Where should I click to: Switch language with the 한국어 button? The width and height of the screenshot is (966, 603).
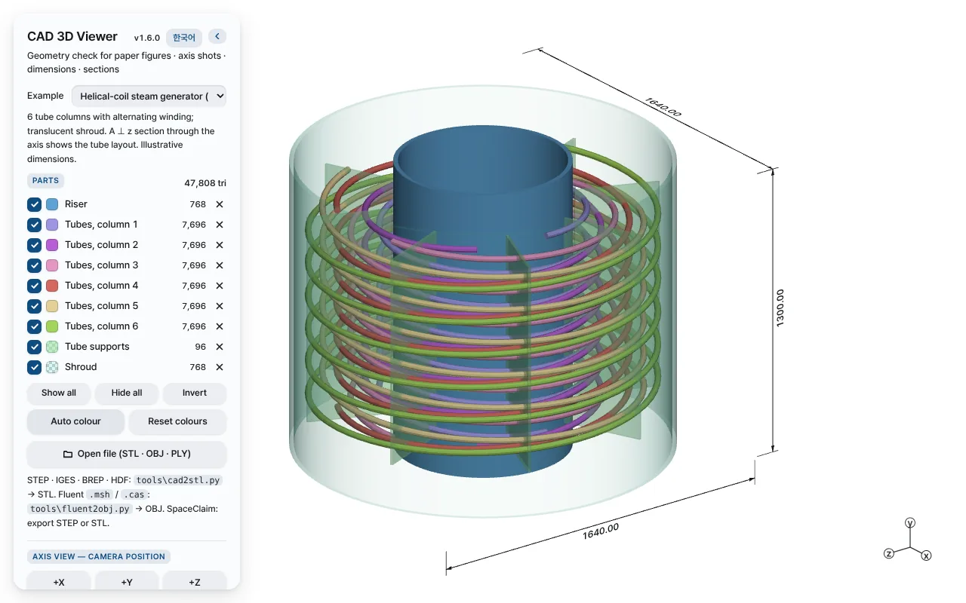click(184, 37)
